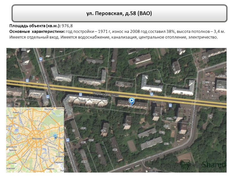Viewport: 237px width, 178px height.
Task: Select building label '55'
Action: tap(122, 85)
